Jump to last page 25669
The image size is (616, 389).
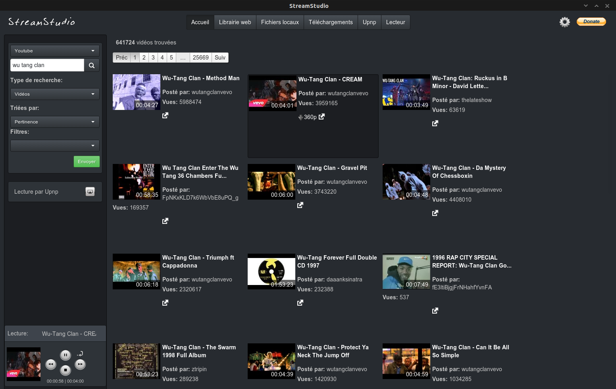click(x=201, y=58)
